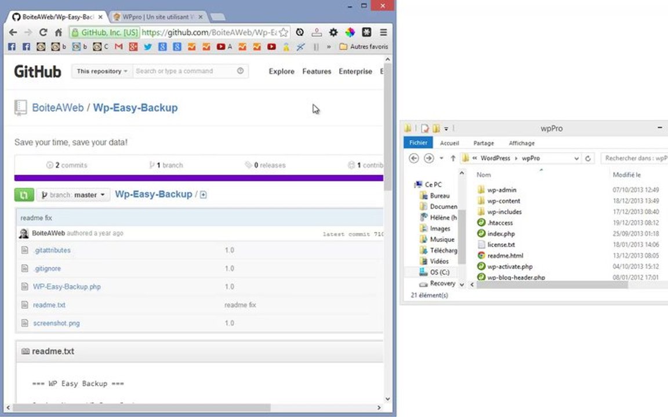The image size is (668, 417).
Task: View the 2 commits link
Action: click(x=67, y=165)
